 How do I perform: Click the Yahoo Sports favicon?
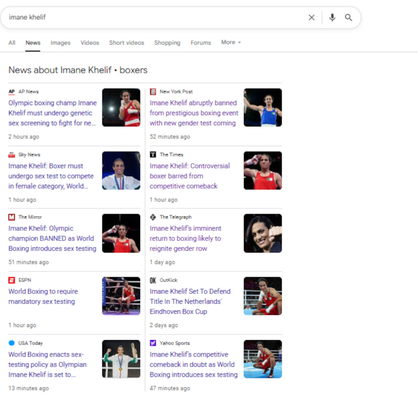point(153,343)
